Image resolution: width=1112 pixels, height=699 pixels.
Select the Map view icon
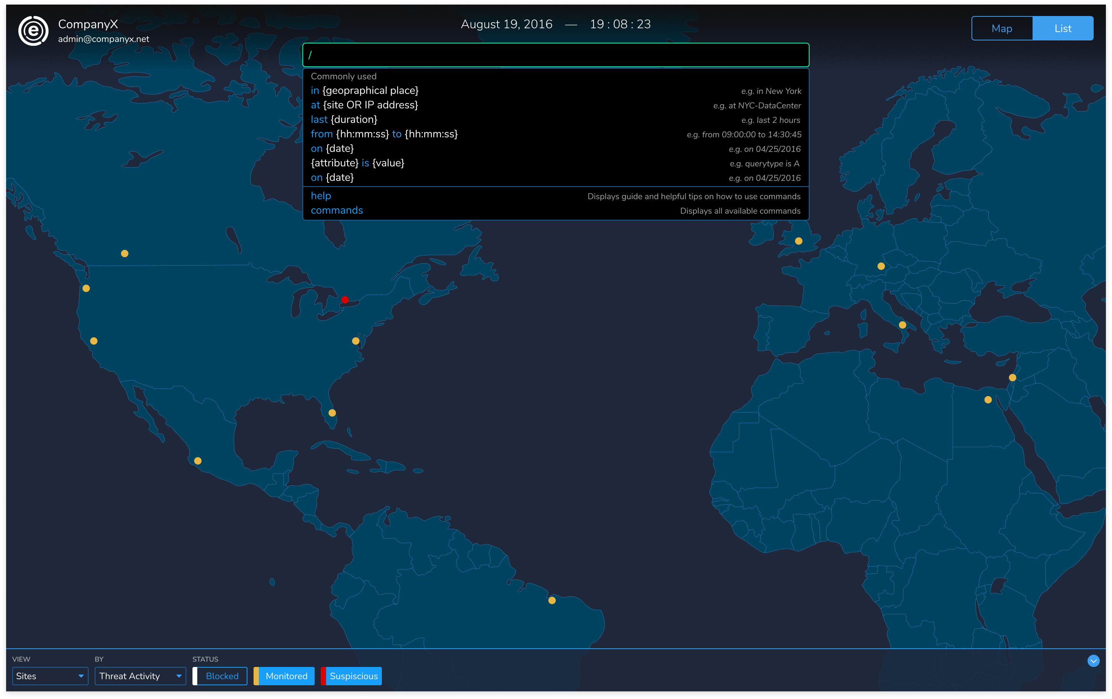click(1002, 28)
